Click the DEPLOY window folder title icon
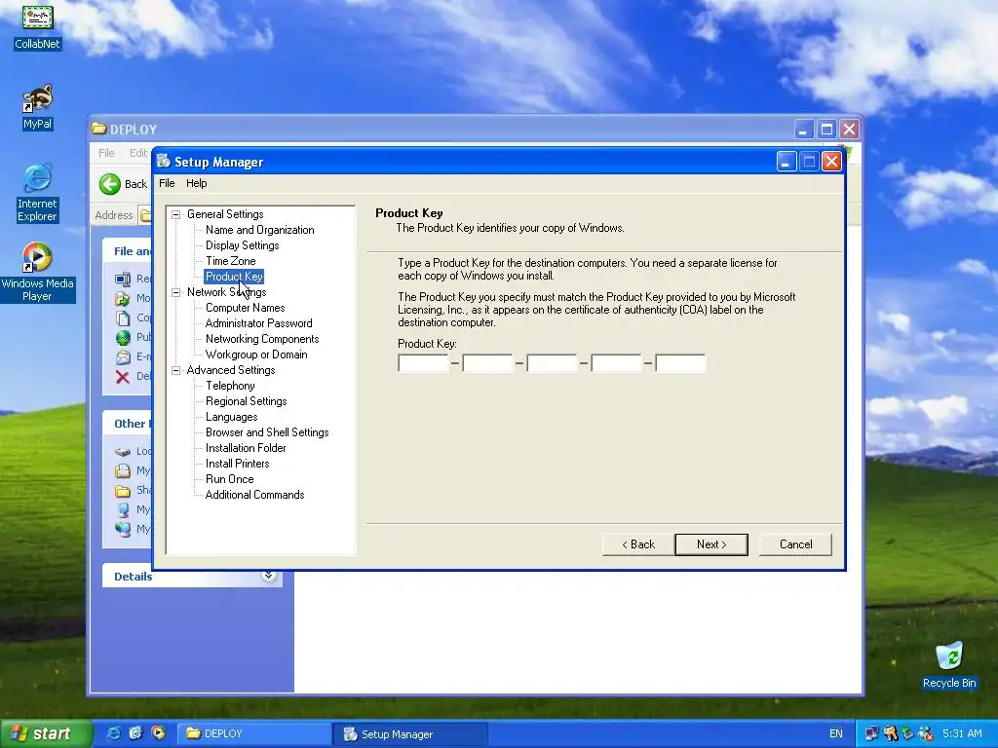The width and height of the screenshot is (998, 748). [98, 129]
